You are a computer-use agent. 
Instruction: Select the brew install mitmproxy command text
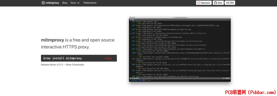point(63,58)
